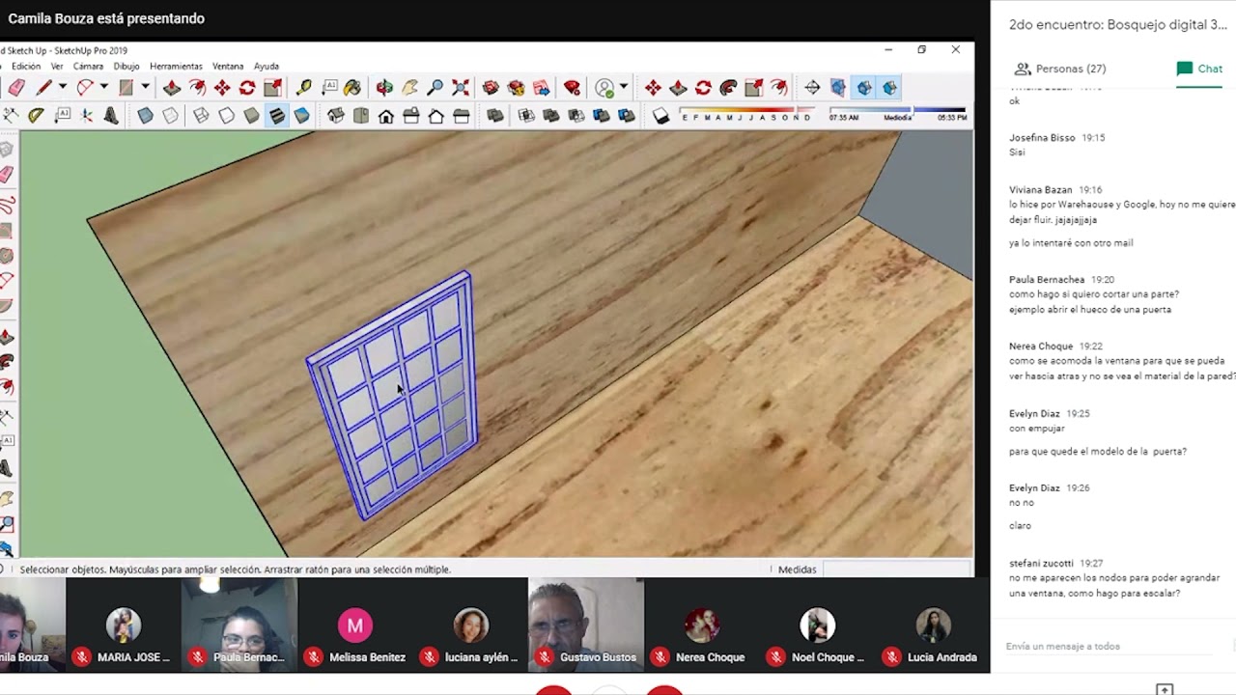Select Paula Bernachea participant video

click(239, 624)
